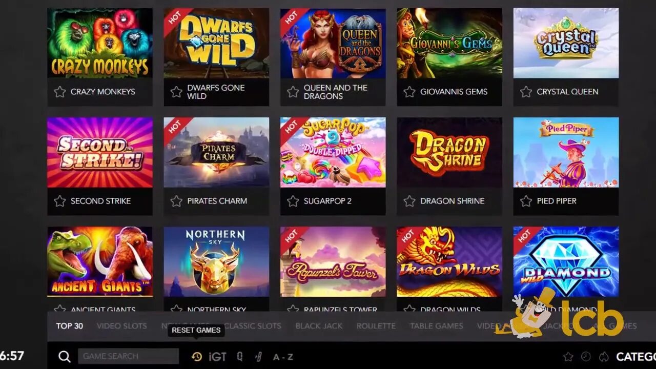Open the Classic Slots tab
The image size is (656, 369).
click(253, 326)
